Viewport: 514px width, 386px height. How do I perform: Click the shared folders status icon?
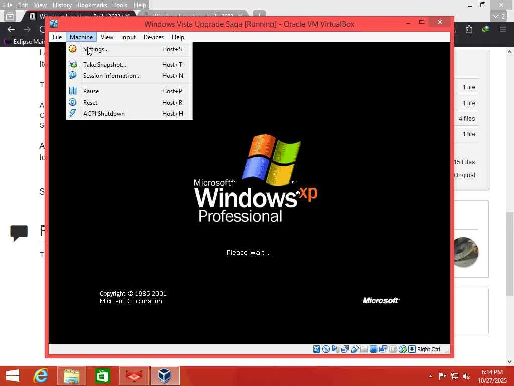(x=364, y=349)
